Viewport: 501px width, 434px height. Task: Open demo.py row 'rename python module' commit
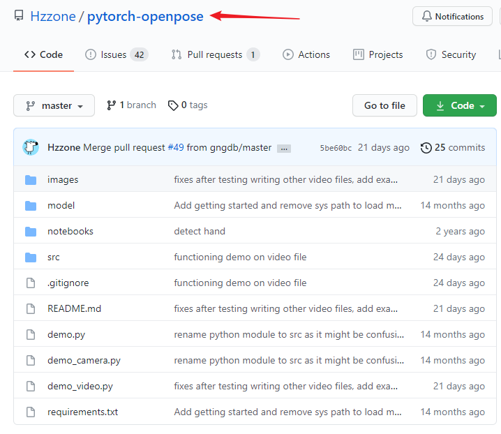pos(289,335)
